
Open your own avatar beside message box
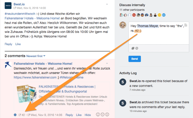[x=123, y=25]
